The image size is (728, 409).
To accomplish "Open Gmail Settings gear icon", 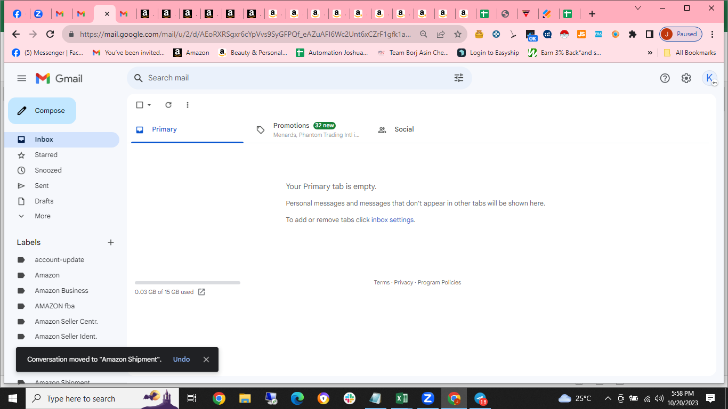I will (686, 78).
